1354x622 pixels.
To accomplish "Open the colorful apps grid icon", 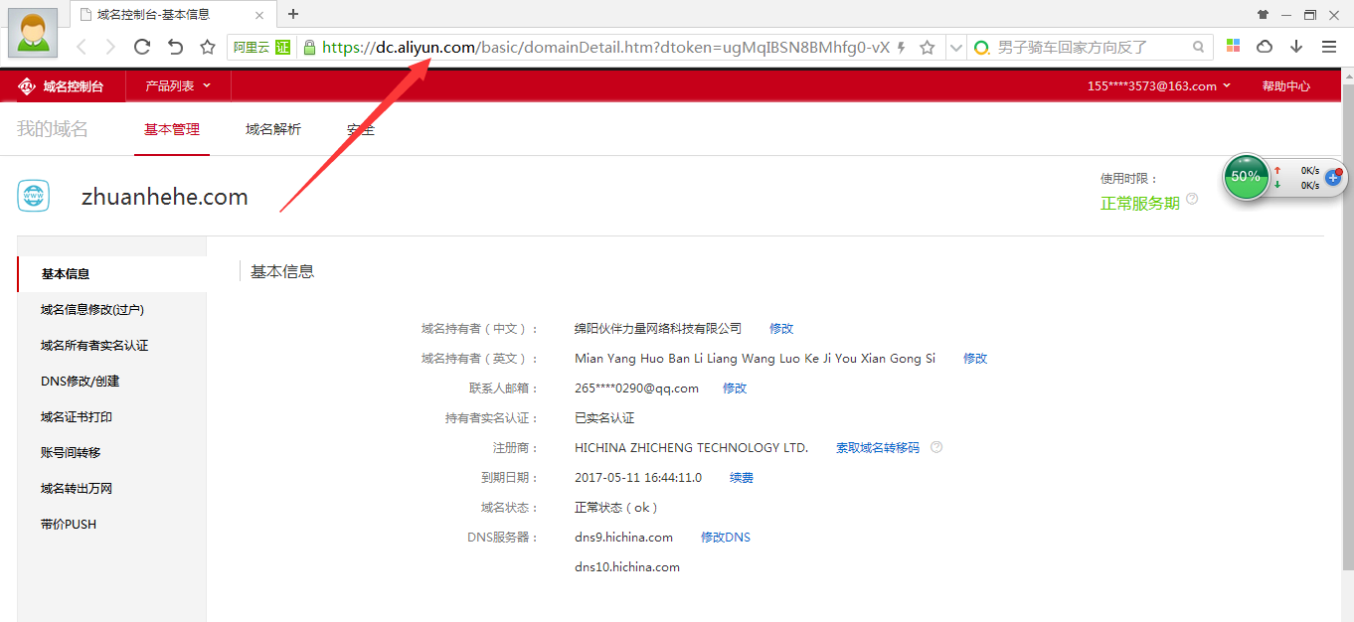I will pyautogui.click(x=1233, y=47).
